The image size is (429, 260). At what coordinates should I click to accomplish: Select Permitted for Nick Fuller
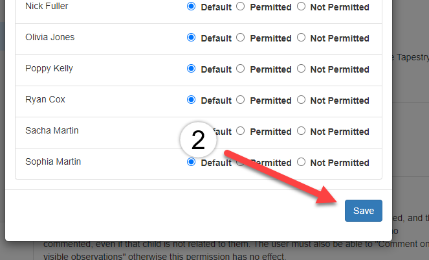click(x=241, y=6)
